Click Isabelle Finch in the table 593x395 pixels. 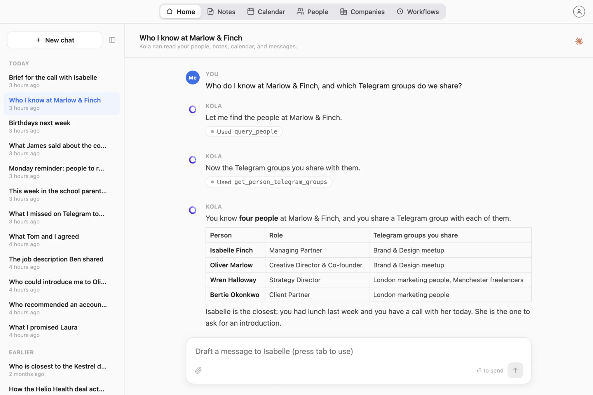(x=231, y=250)
